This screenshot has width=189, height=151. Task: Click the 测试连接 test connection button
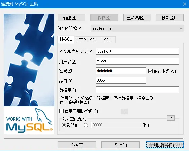[x=165, y=145]
